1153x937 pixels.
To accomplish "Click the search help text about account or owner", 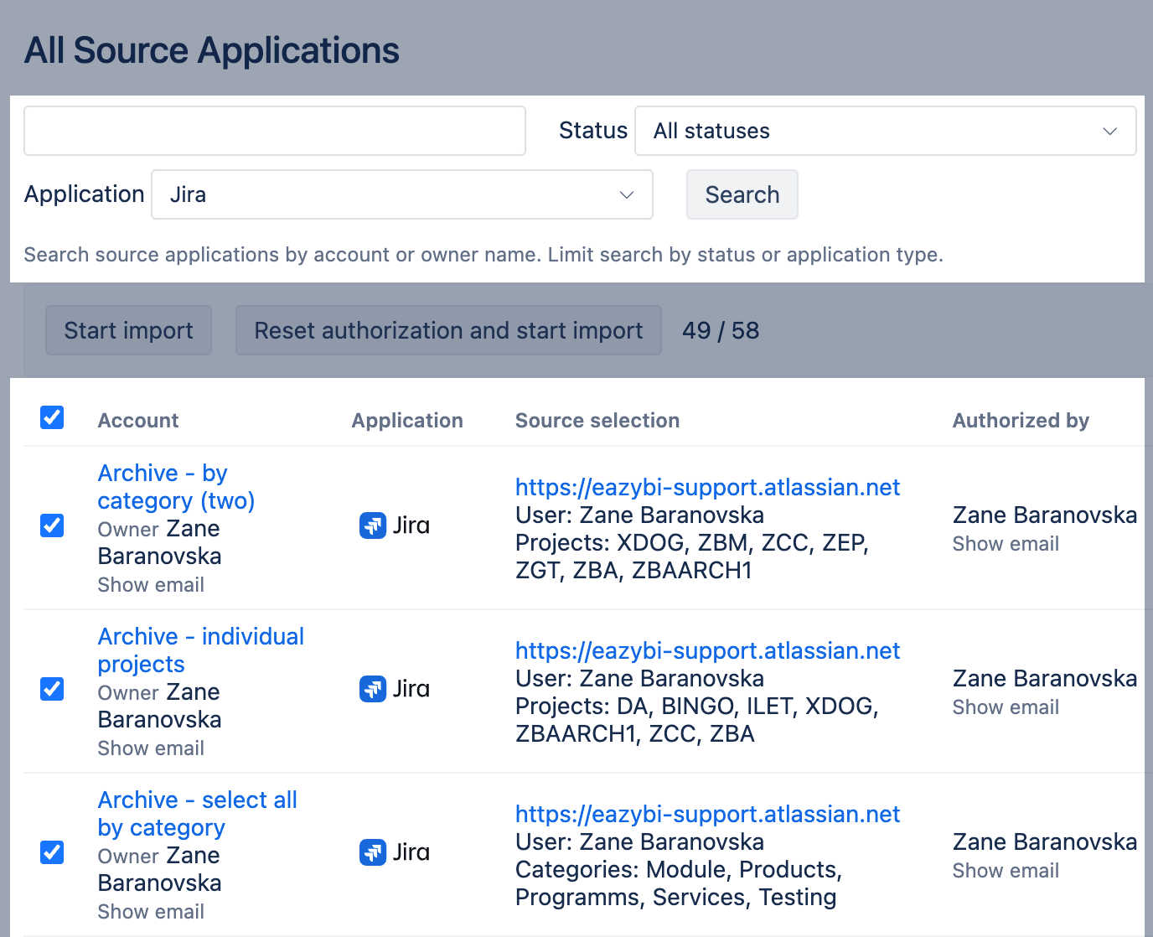I will 483,255.
